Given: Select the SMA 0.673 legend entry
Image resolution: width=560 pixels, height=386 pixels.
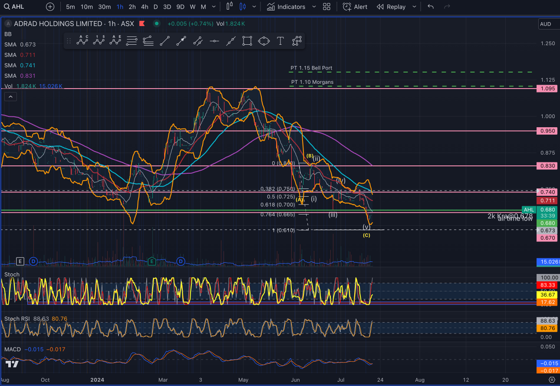Looking at the screenshot, I should (20, 44).
